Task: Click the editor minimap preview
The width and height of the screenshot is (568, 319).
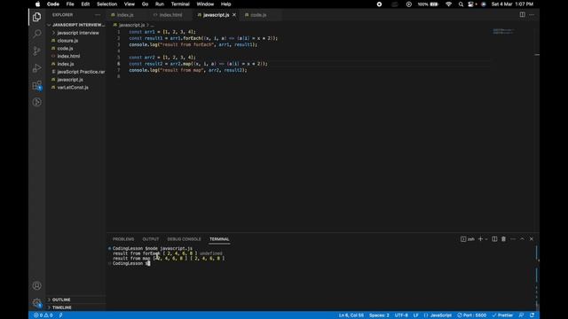Action: coord(503,32)
